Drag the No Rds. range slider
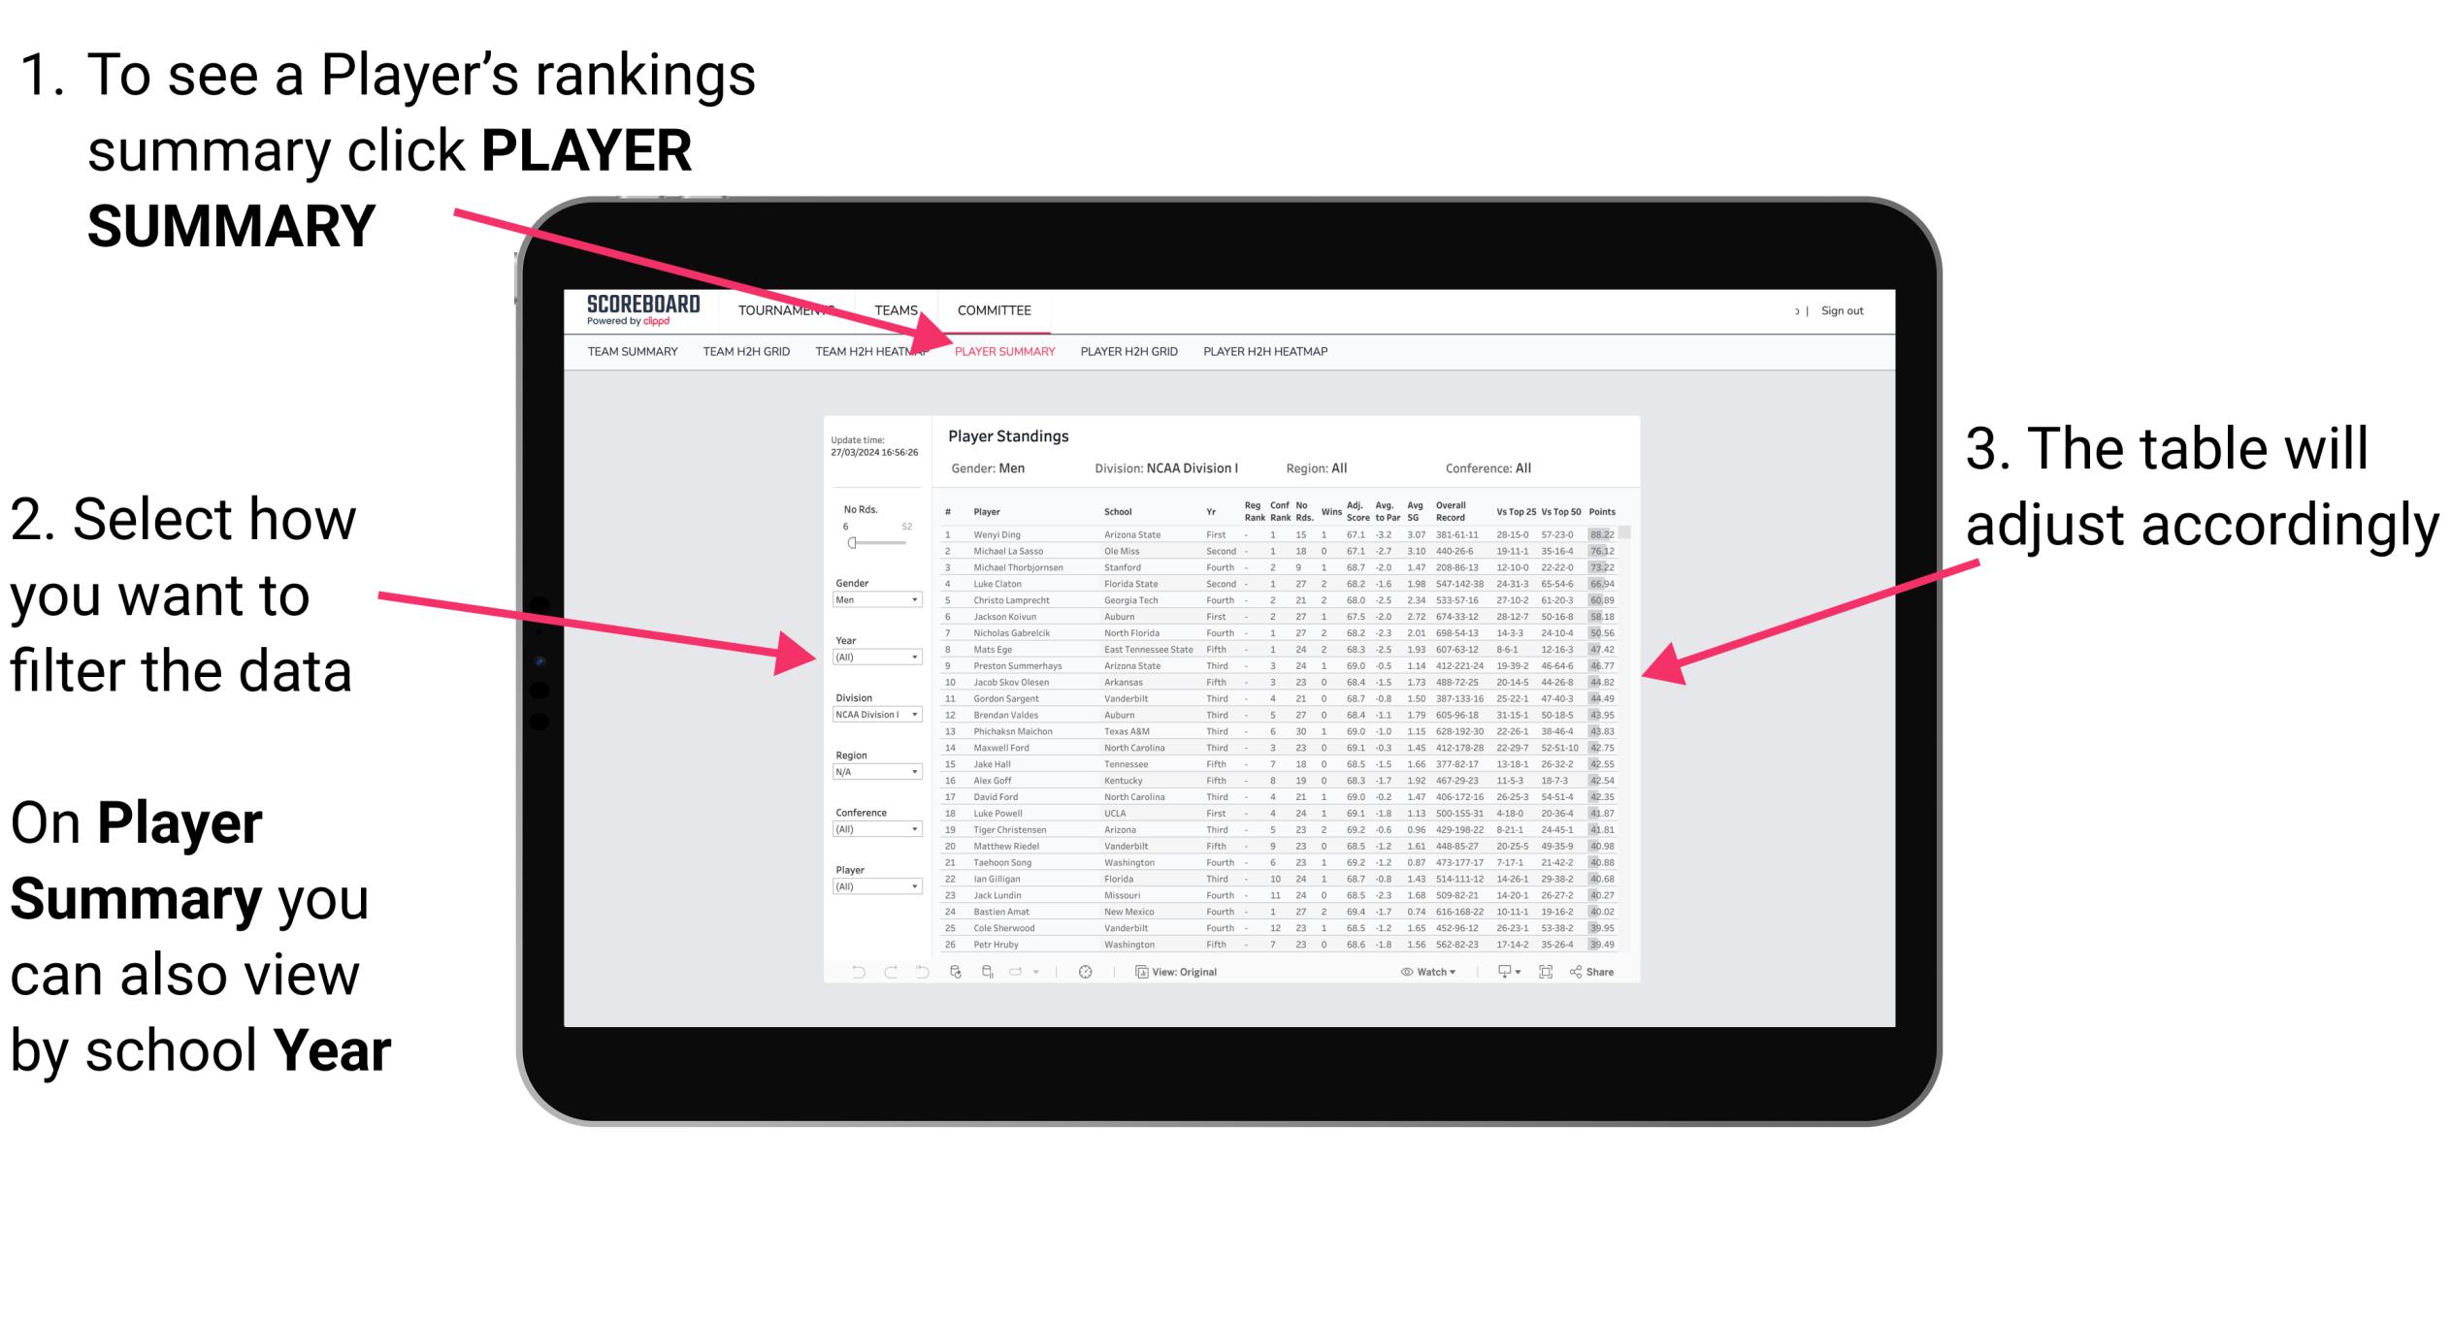2451x1318 pixels. (x=851, y=544)
